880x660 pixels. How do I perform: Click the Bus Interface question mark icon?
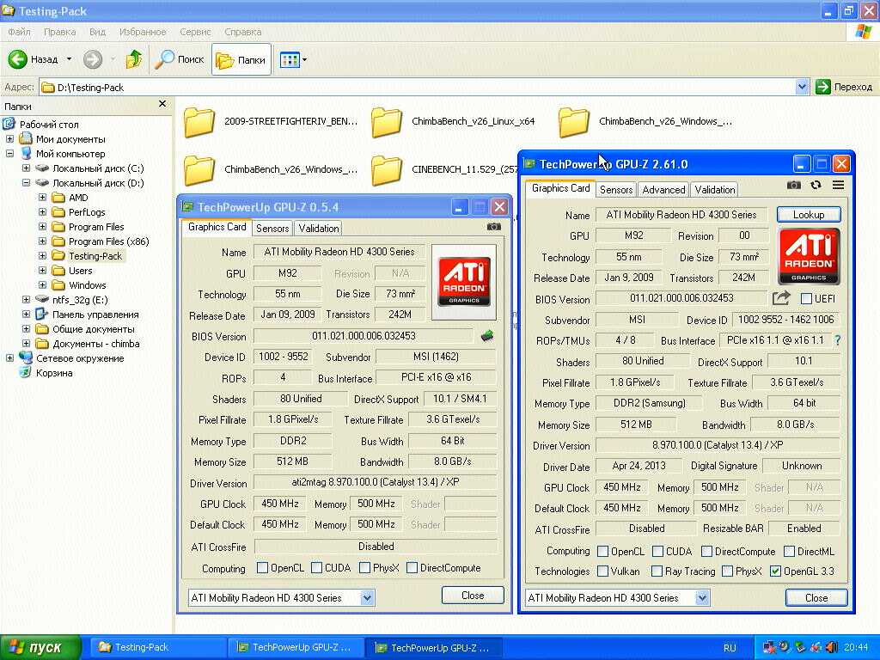pyautogui.click(x=838, y=340)
